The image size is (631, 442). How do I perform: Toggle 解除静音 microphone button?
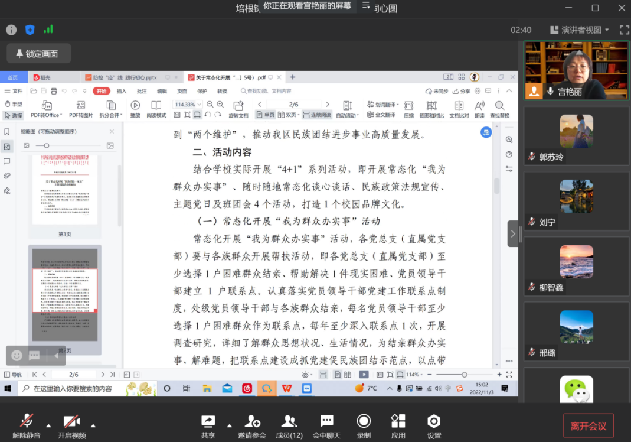click(27, 421)
